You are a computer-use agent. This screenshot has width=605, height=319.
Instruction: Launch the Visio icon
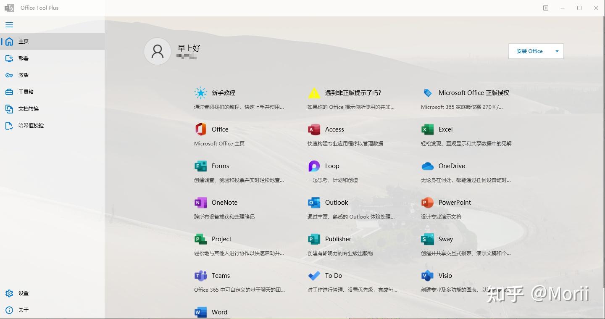(428, 276)
